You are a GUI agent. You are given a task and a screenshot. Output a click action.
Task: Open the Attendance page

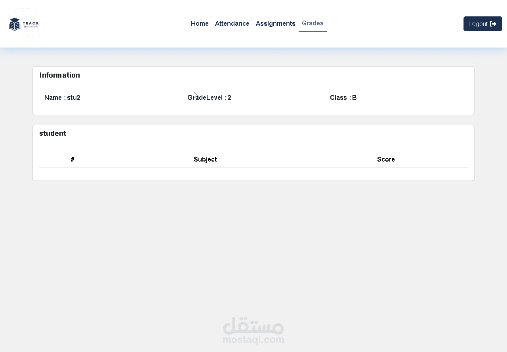[232, 24]
